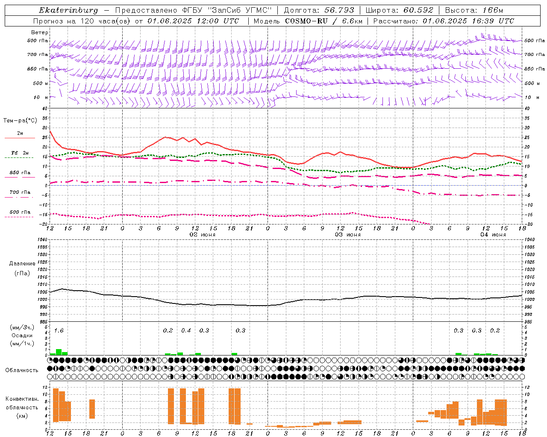Click the 04 июня date label
The height and width of the screenshot is (437, 547).
click(x=493, y=235)
